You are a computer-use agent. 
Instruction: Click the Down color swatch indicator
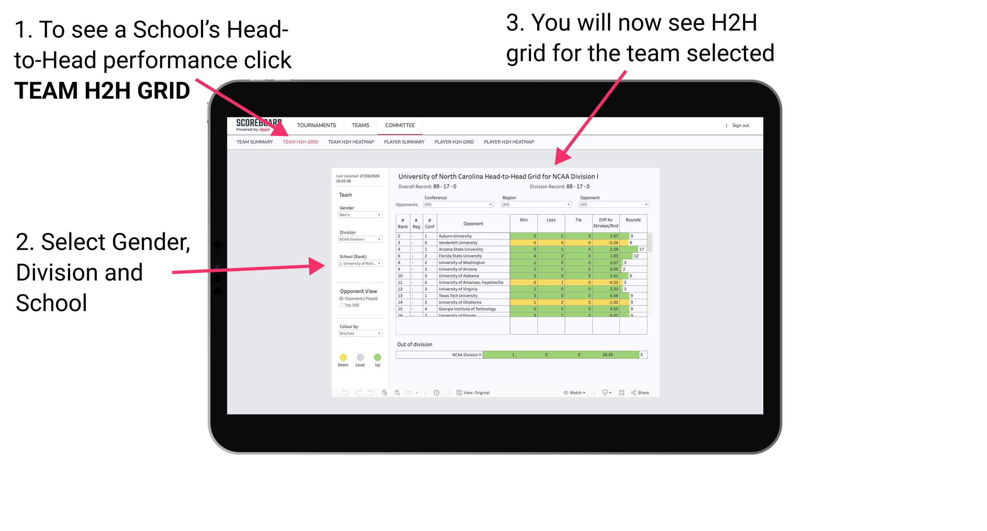[343, 356]
